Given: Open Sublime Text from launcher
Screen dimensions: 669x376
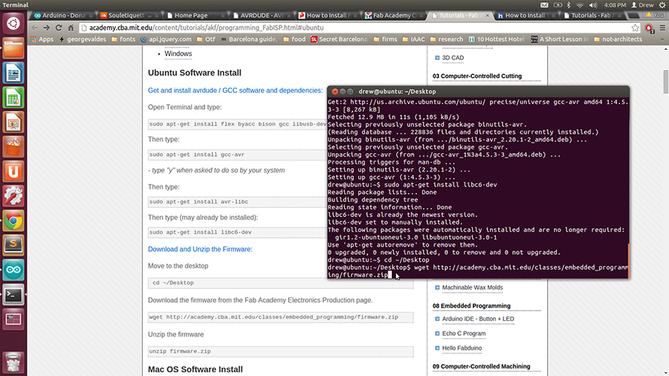Looking at the screenshot, I should coord(13,245).
